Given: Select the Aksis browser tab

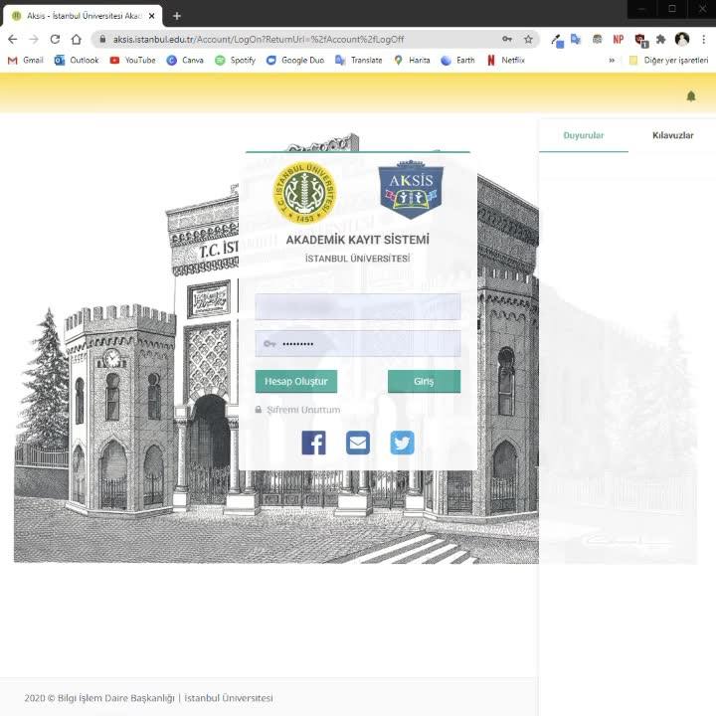Looking at the screenshot, I should pyautogui.click(x=84, y=16).
